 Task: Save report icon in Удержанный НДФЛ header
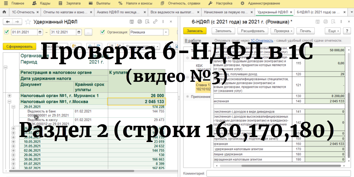tap(132, 22)
